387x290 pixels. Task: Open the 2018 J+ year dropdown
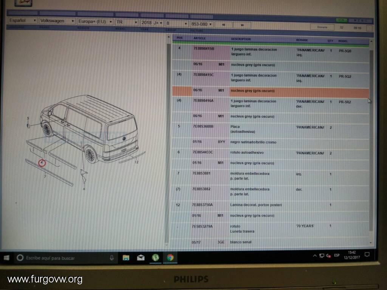152,23
